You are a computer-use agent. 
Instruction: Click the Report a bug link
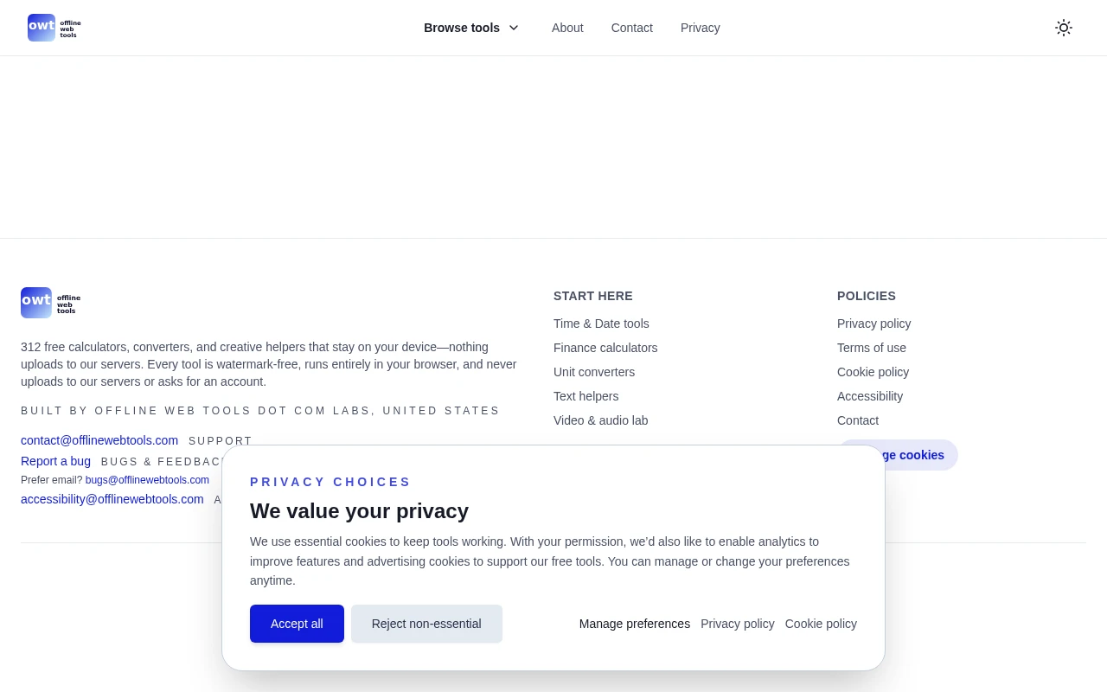pos(55,461)
